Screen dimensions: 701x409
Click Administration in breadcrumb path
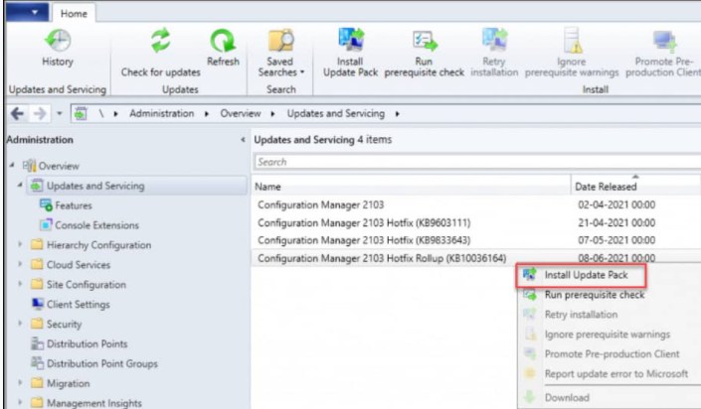point(162,114)
